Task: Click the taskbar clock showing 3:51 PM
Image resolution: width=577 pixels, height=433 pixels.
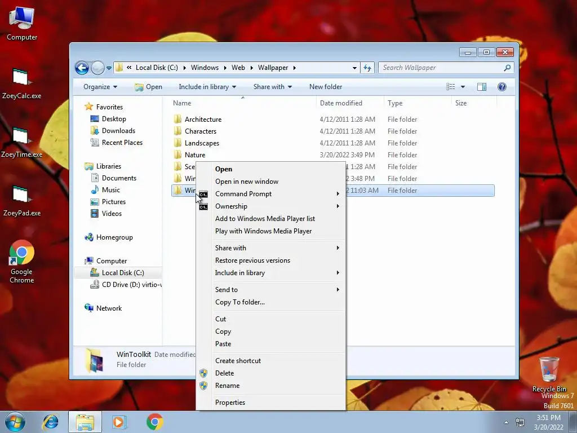Action: click(x=548, y=422)
